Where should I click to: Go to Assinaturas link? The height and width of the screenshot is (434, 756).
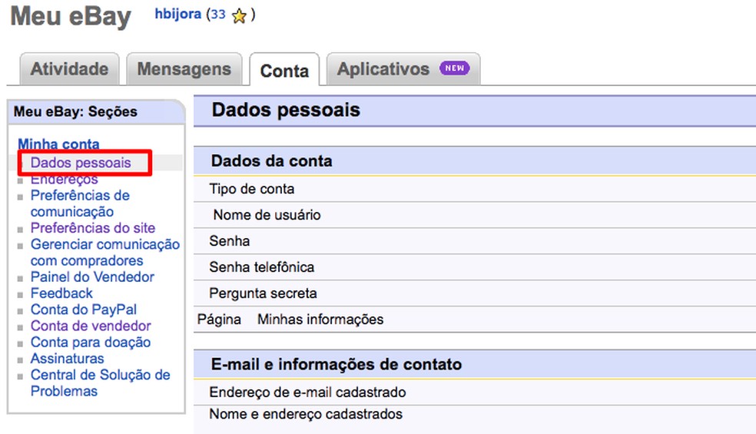[67, 359]
